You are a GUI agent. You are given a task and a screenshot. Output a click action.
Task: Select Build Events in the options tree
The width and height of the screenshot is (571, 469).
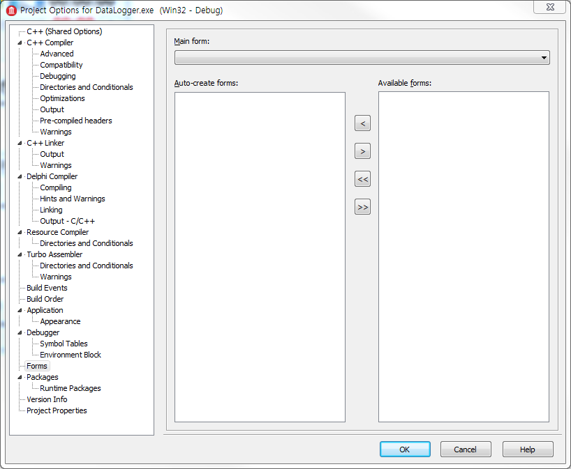(47, 288)
